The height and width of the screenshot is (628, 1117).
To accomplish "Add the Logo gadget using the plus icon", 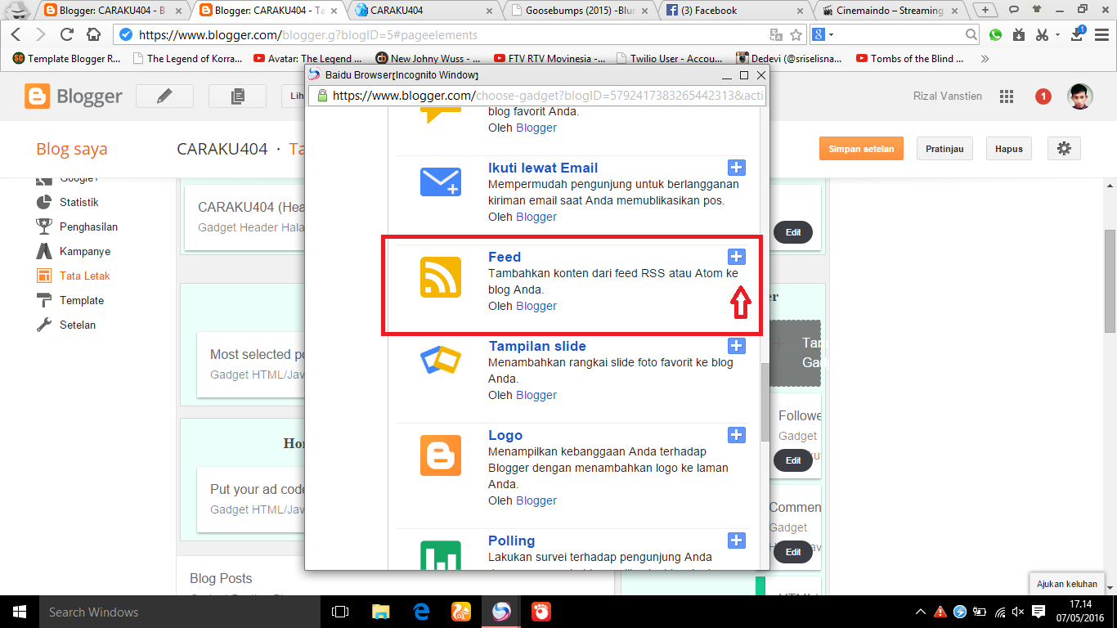I will 736,435.
